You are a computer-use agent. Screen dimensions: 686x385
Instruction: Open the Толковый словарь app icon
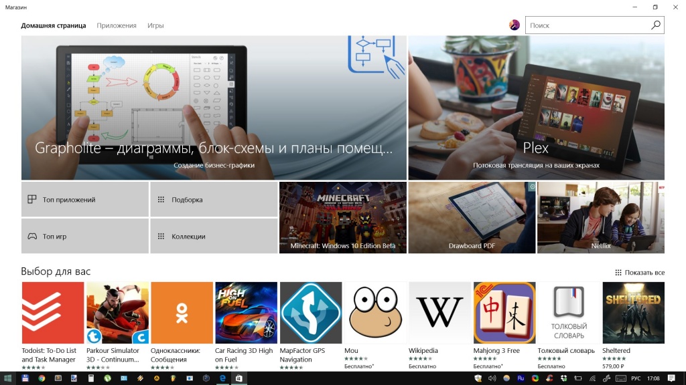pyautogui.click(x=569, y=313)
